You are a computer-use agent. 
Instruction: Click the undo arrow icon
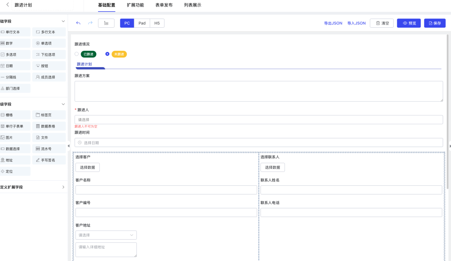coord(78,23)
